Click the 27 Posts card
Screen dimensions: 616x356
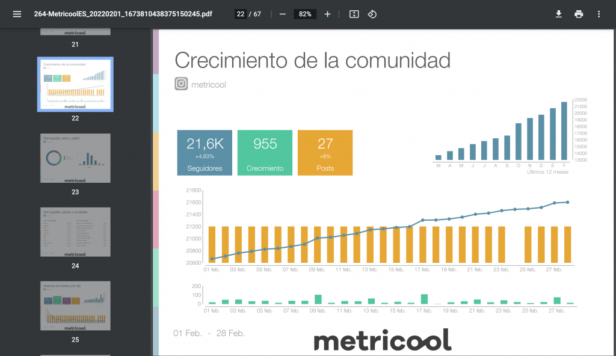(325, 153)
